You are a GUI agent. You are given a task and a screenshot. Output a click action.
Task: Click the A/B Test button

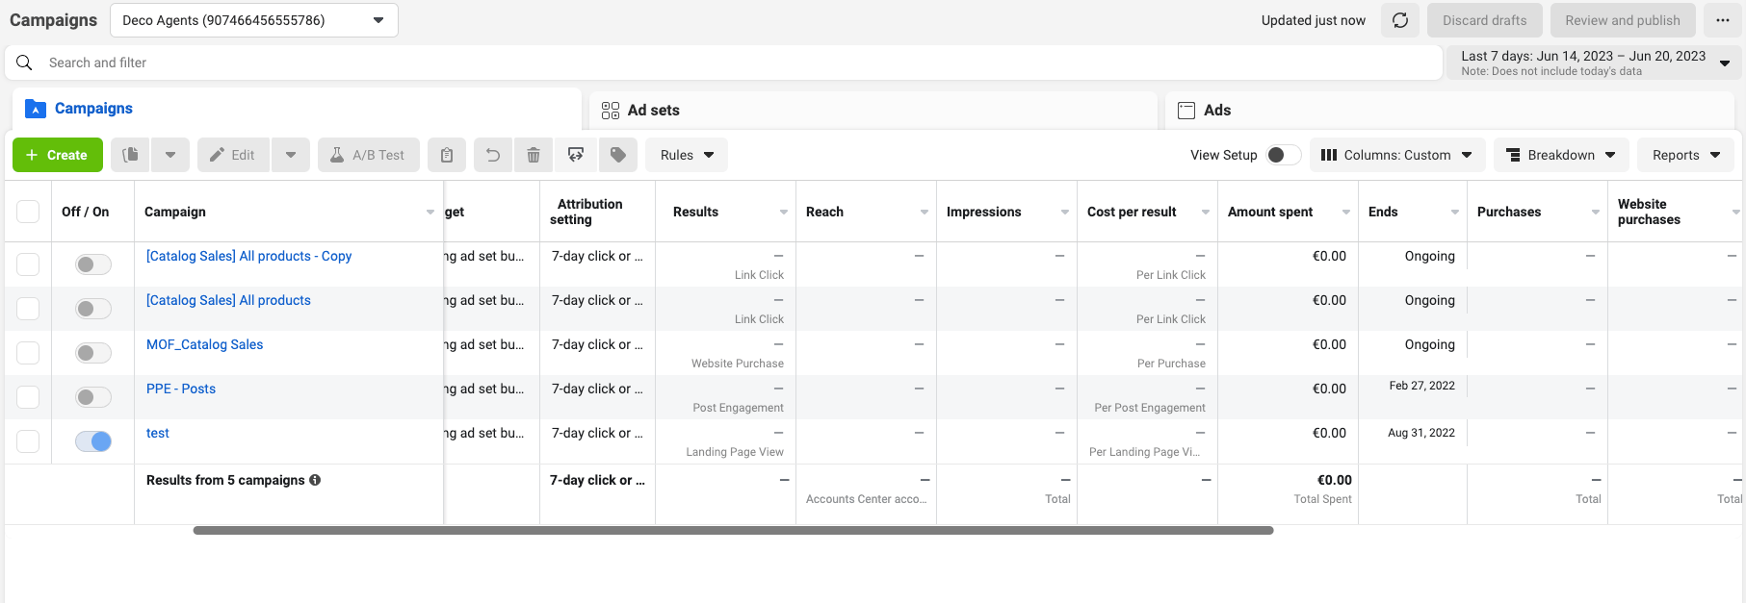369,155
